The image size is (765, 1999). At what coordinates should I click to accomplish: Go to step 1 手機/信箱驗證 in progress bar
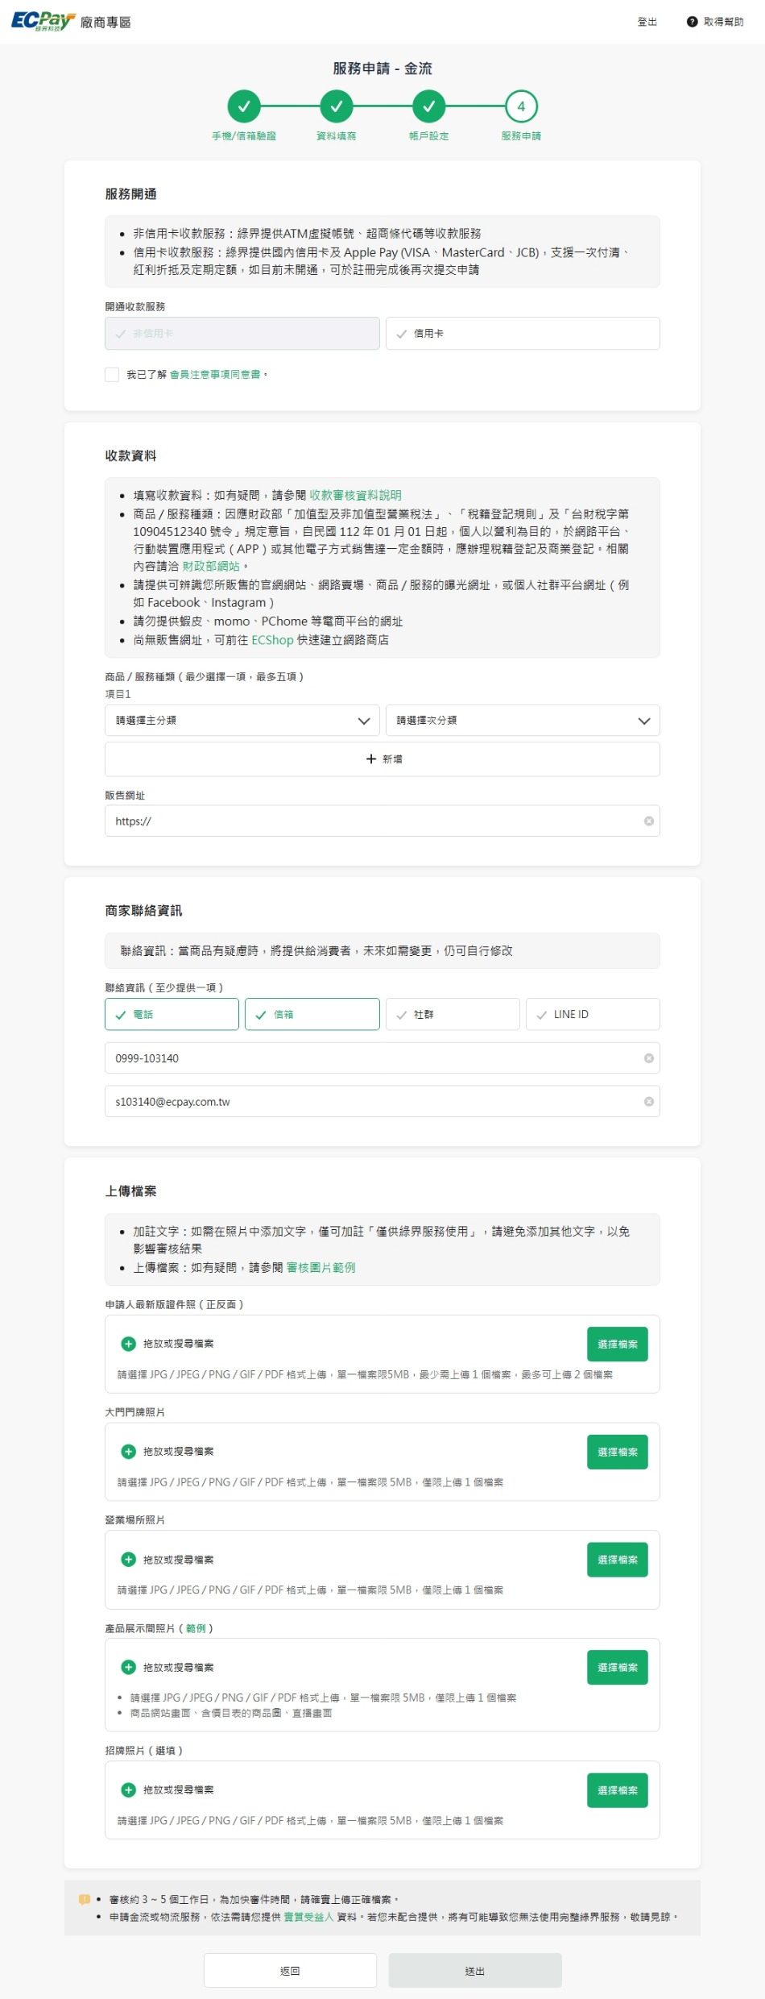(244, 106)
